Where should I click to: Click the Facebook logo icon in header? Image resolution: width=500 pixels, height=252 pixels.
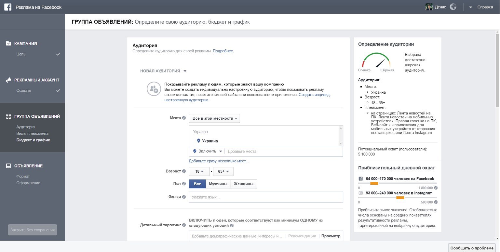pyautogui.click(x=8, y=7)
